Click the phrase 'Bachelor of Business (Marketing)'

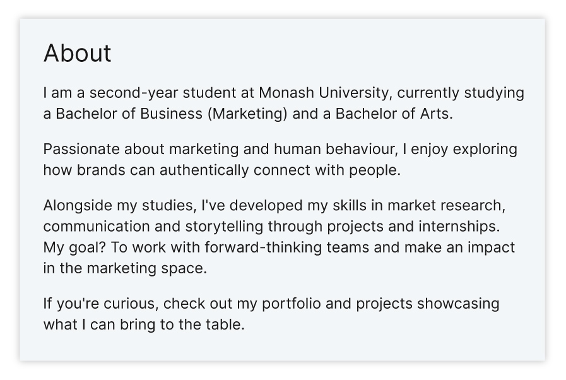[x=172, y=114]
